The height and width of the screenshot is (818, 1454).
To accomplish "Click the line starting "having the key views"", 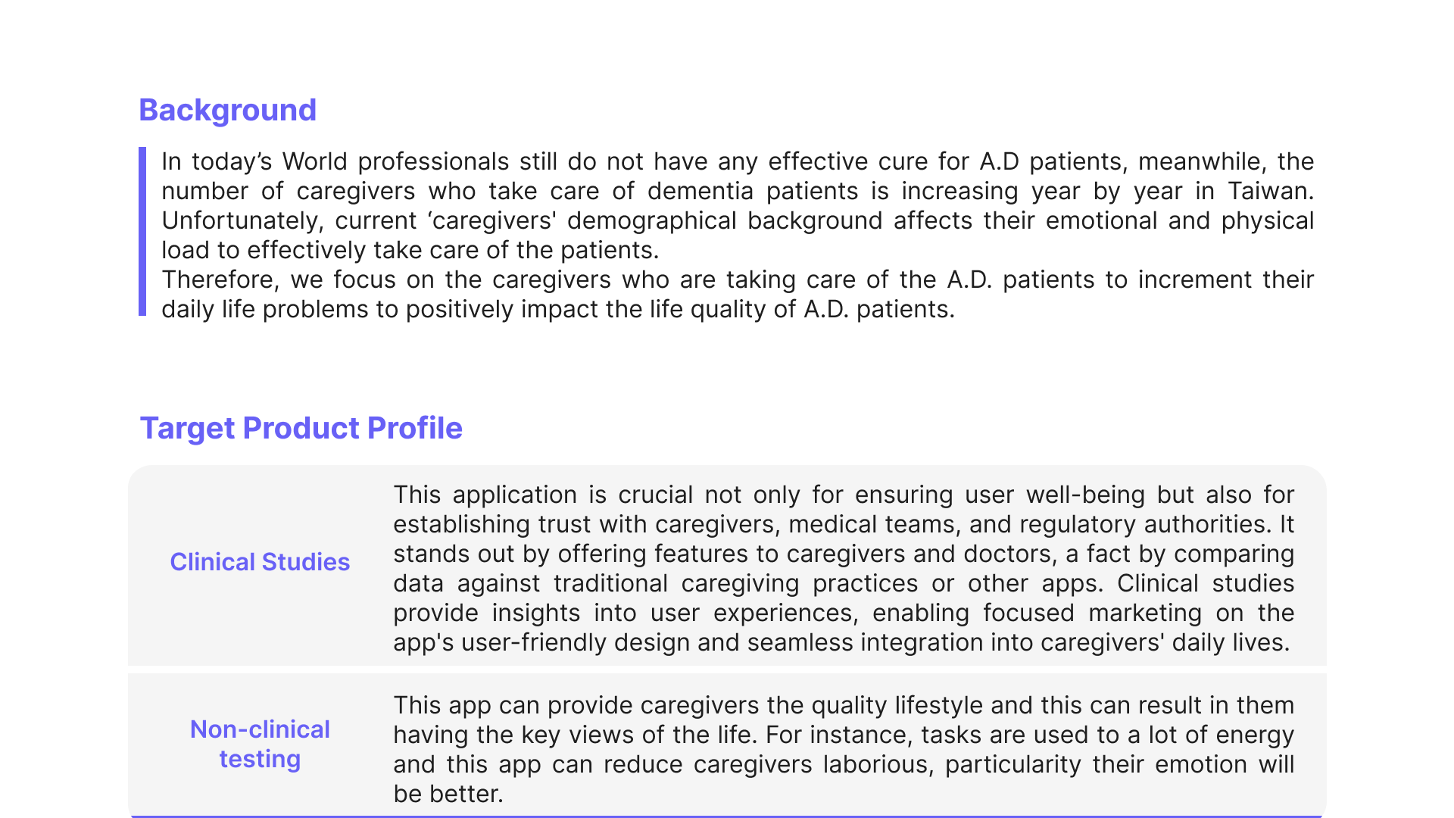I will 843,735.
